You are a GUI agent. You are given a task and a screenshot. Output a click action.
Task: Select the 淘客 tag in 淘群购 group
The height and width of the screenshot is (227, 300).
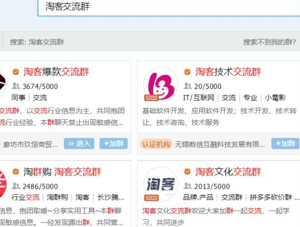pyautogui.click(x=82, y=198)
